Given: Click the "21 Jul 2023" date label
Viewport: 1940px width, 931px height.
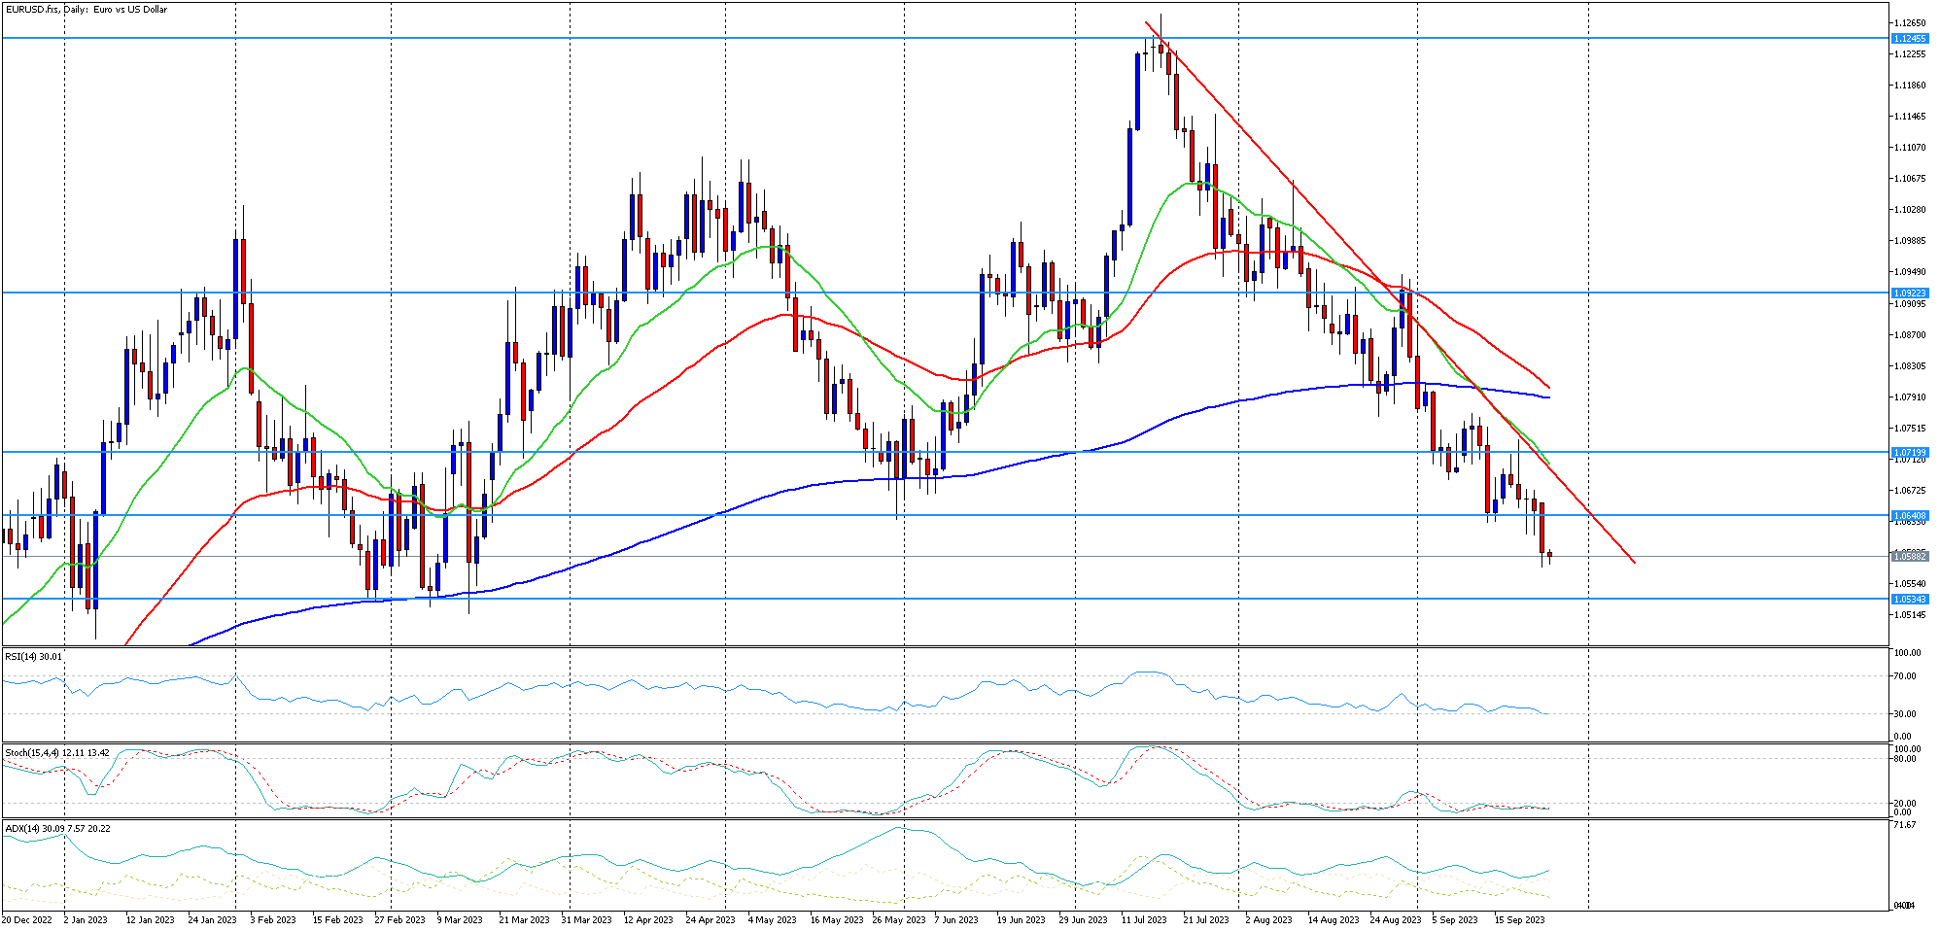Looking at the screenshot, I should [x=1206, y=920].
